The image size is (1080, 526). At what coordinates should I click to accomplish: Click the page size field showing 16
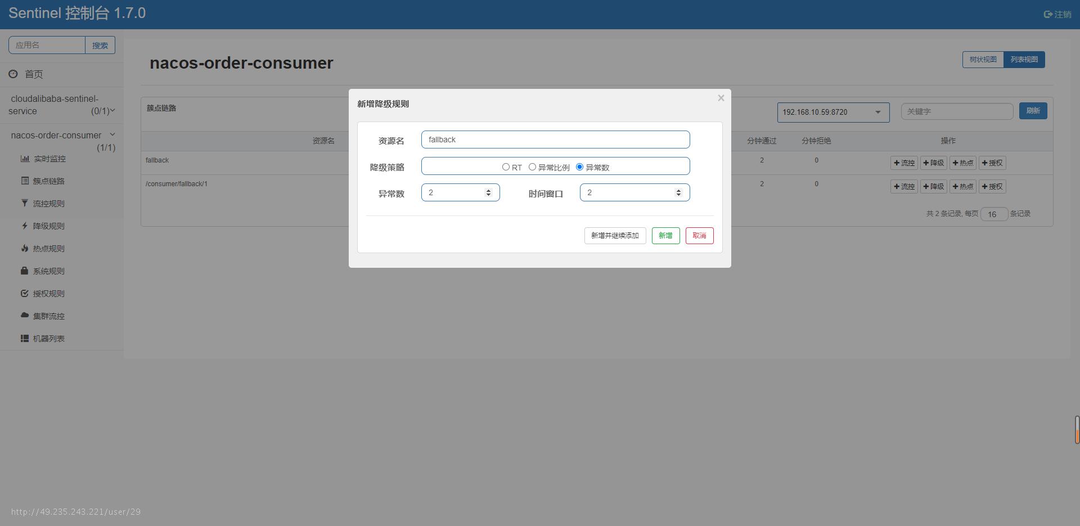(994, 214)
